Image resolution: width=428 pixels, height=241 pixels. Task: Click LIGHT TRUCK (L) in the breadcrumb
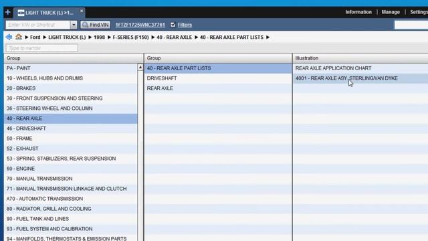coord(67,37)
